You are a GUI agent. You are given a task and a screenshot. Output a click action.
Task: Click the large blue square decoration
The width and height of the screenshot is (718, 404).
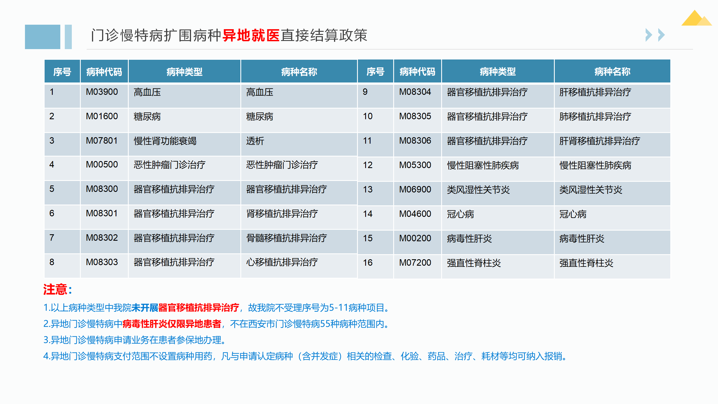pyautogui.click(x=42, y=37)
